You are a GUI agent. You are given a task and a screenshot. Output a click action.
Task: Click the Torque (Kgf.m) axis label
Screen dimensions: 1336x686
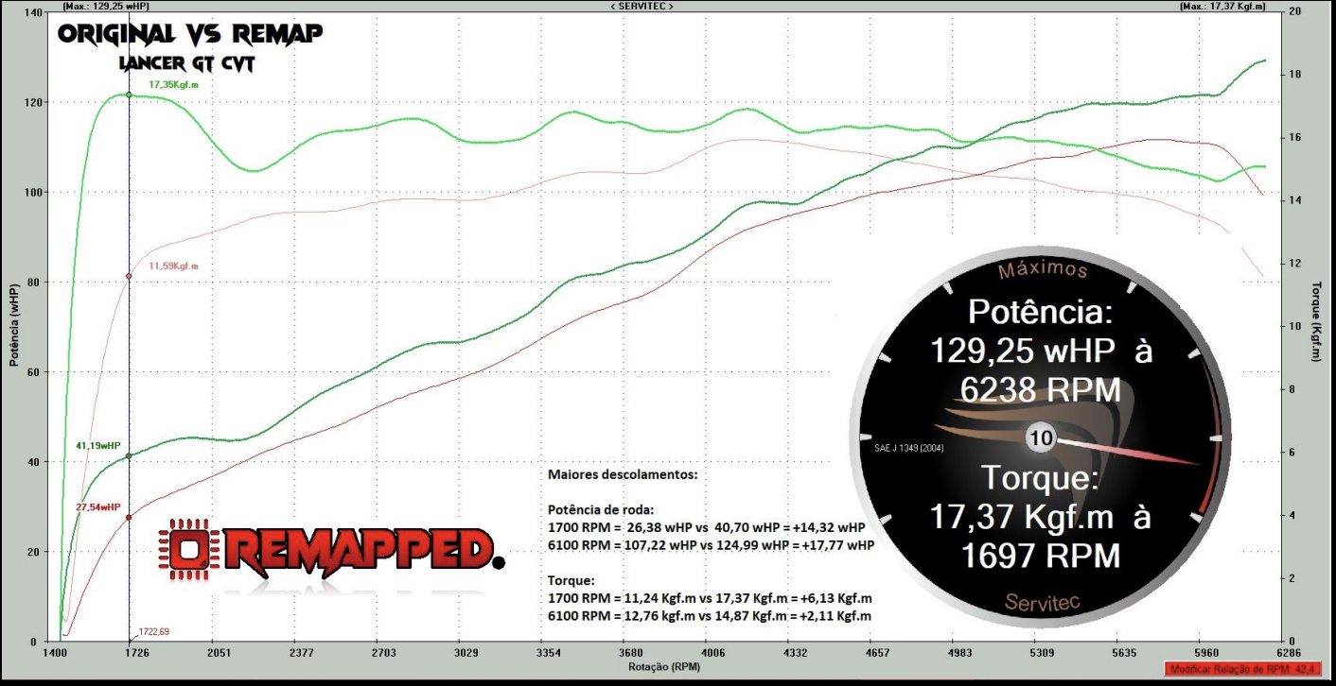pos(1316,321)
